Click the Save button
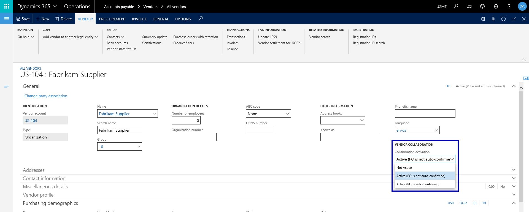 [23, 19]
